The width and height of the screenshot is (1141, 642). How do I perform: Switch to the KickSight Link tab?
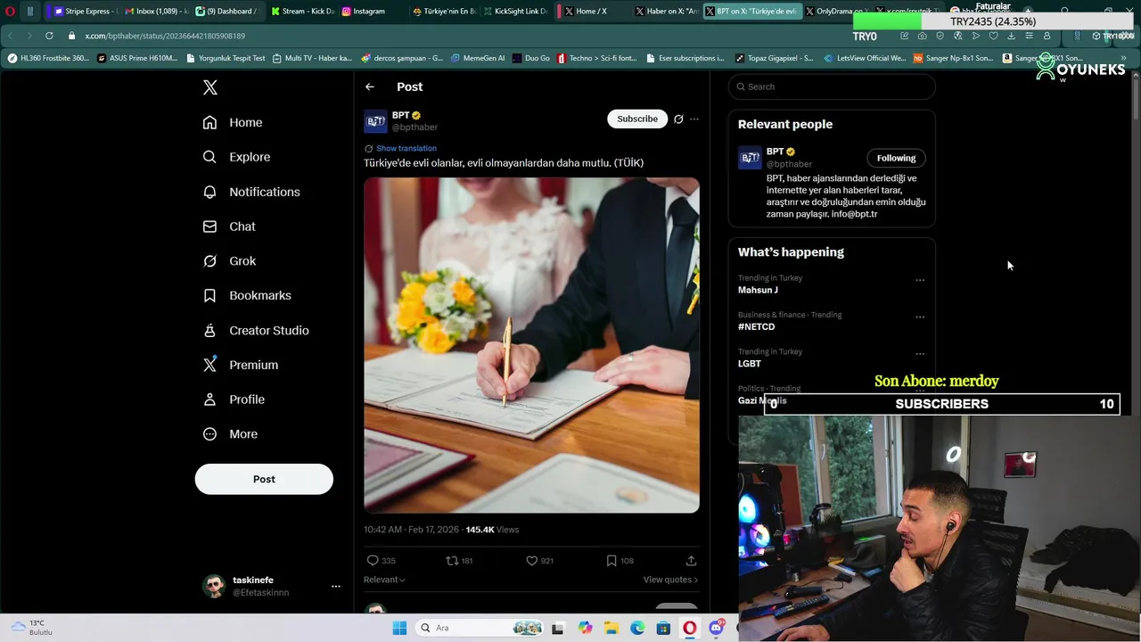point(514,11)
